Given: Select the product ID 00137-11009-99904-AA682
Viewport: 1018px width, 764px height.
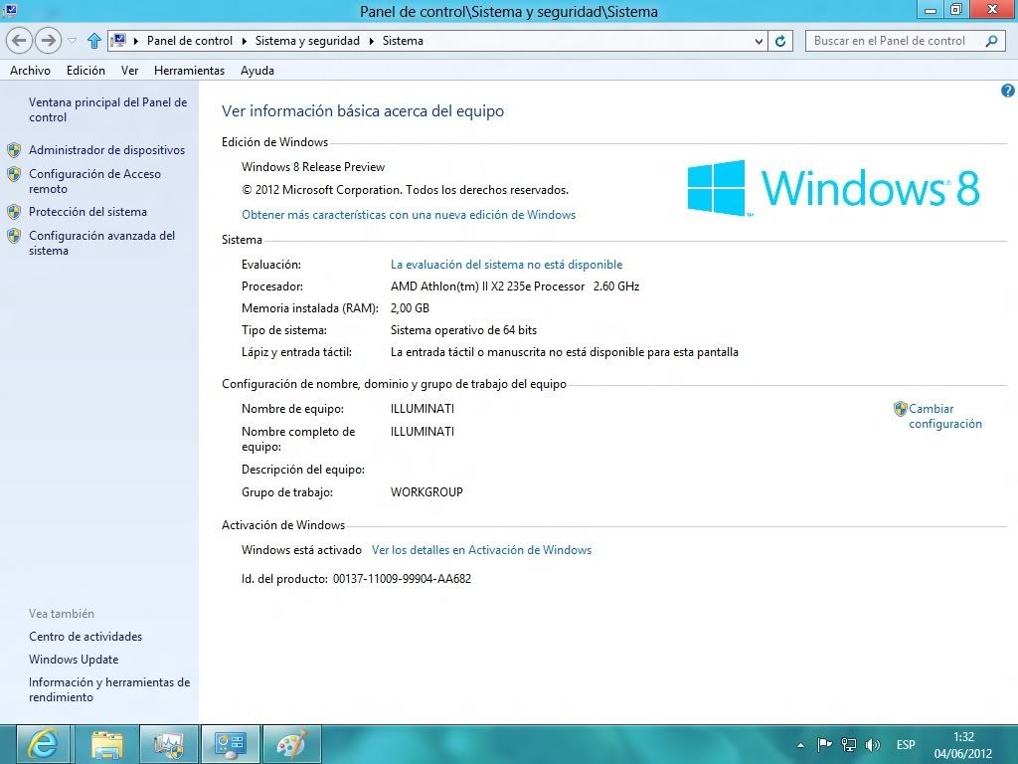Looking at the screenshot, I should 402,579.
